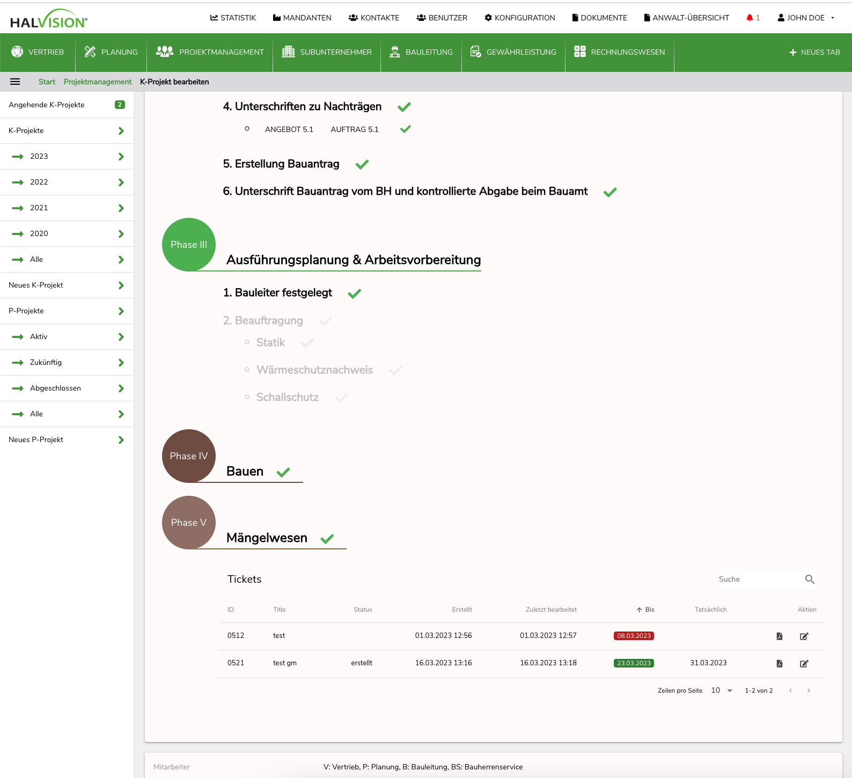Click the Rechnungswesen grid icon
The image size is (852, 778).
pos(580,52)
